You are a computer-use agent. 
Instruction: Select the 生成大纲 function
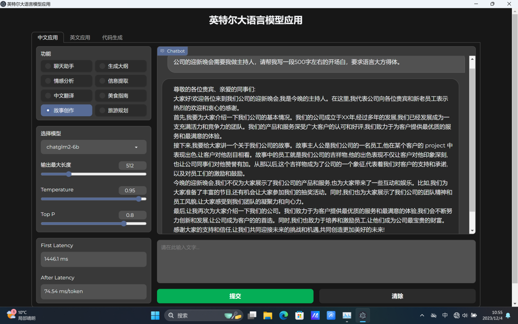click(x=121, y=66)
